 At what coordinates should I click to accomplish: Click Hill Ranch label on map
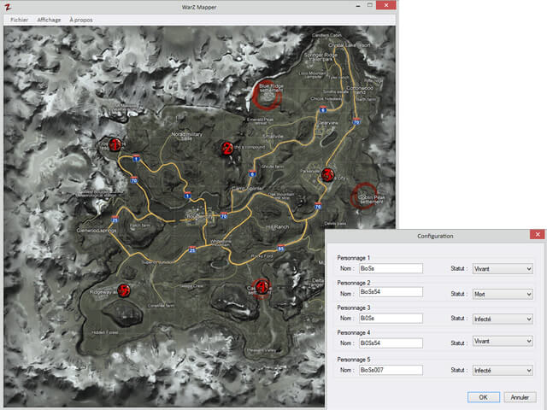tap(278, 227)
